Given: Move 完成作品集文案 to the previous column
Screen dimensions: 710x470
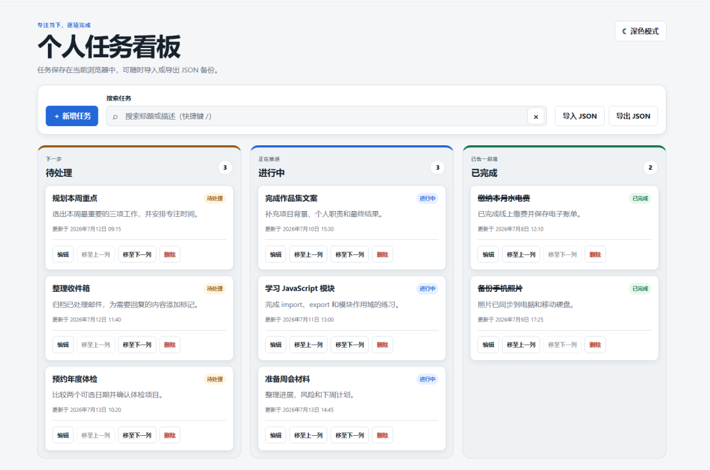Looking at the screenshot, I should pyautogui.click(x=308, y=254).
